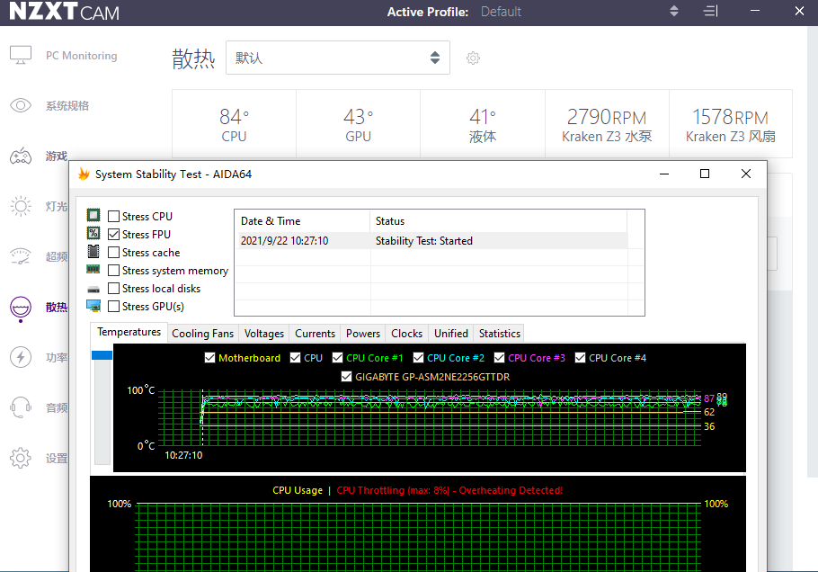
Task: Enable Stress system memory checkbox
Action: [x=114, y=271]
